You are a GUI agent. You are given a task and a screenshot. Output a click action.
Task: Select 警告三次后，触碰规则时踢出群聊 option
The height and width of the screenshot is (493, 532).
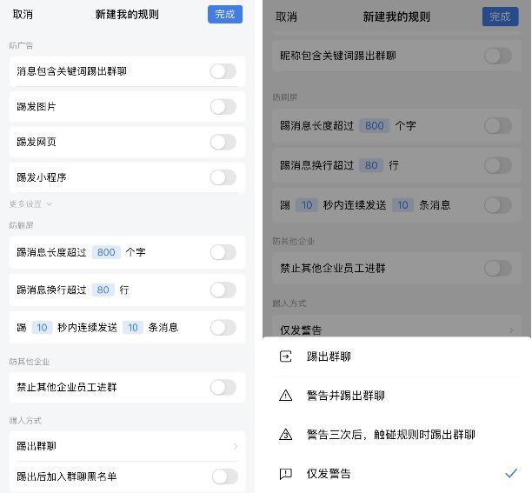396,435
